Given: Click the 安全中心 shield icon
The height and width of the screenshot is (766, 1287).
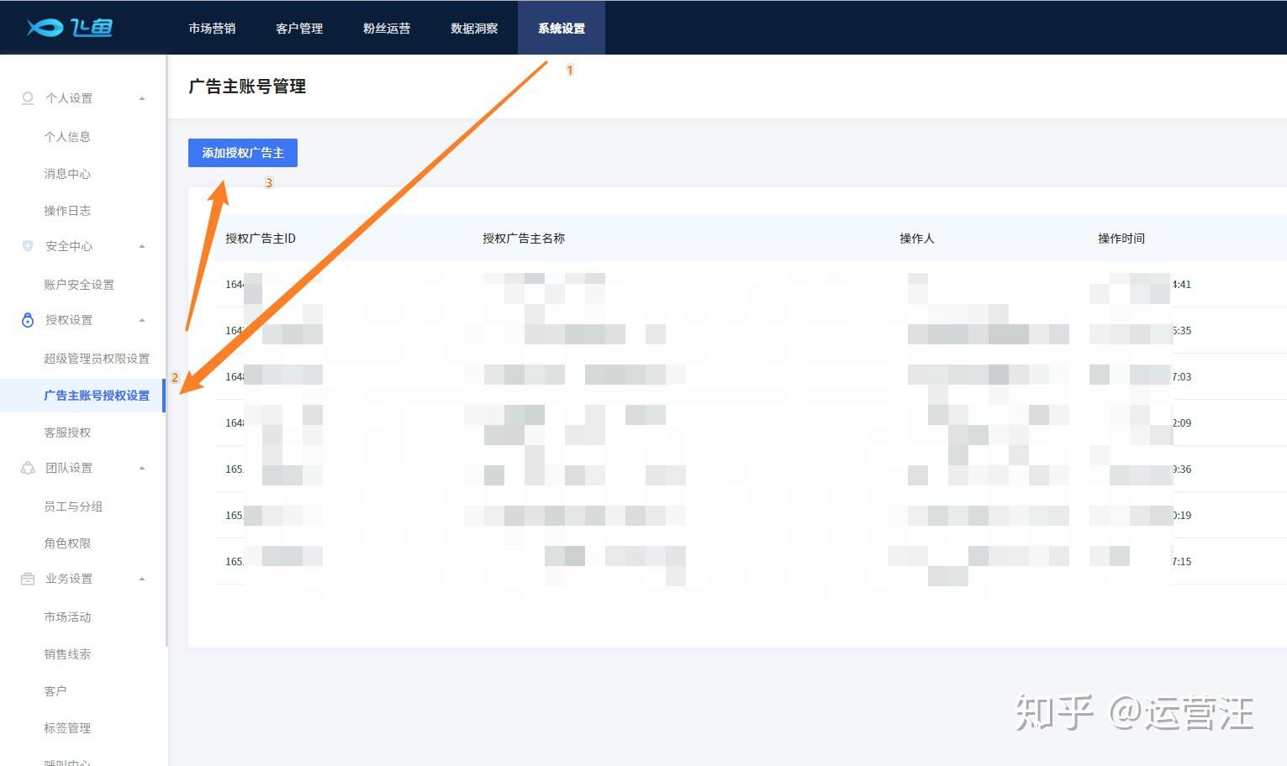Looking at the screenshot, I should pos(28,246).
